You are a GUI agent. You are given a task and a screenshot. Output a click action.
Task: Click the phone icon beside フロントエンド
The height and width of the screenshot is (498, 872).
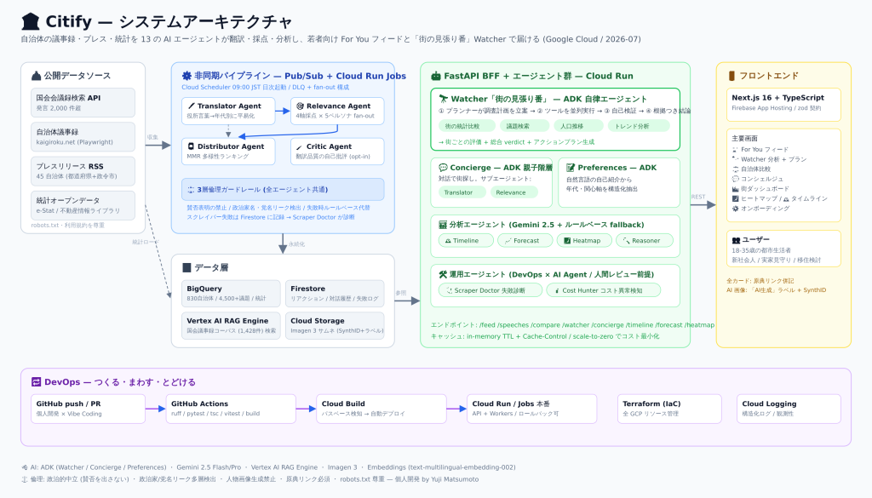pos(731,76)
